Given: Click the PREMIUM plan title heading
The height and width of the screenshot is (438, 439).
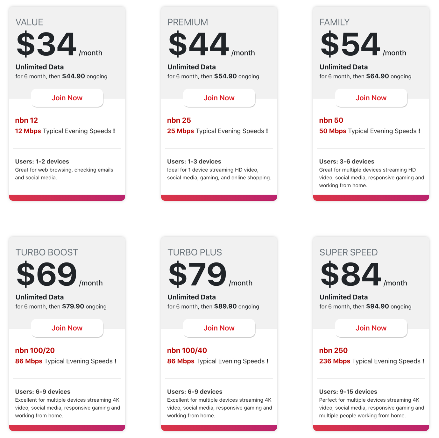Looking at the screenshot, I should click(x=188, y=22).
